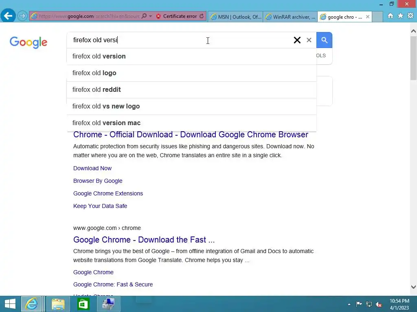Click the vertical scrollbar thumb
417x312 pixels.
(413, 58)
